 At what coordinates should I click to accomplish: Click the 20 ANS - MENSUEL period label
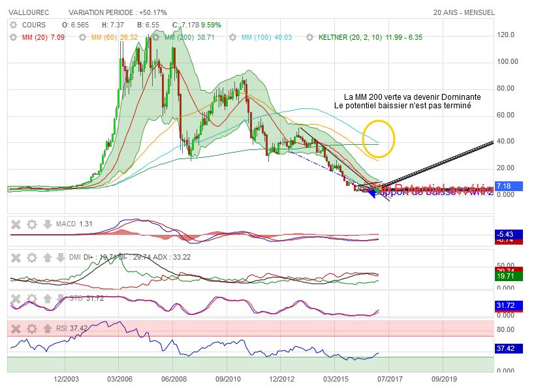(x=464, y=12)
